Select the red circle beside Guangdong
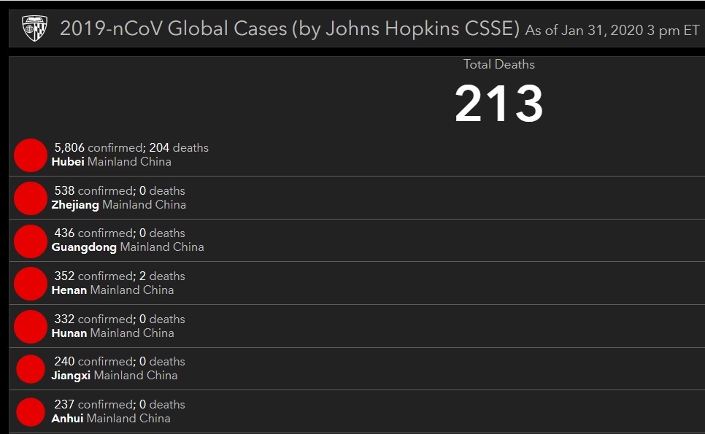 [x=31, y=241]
